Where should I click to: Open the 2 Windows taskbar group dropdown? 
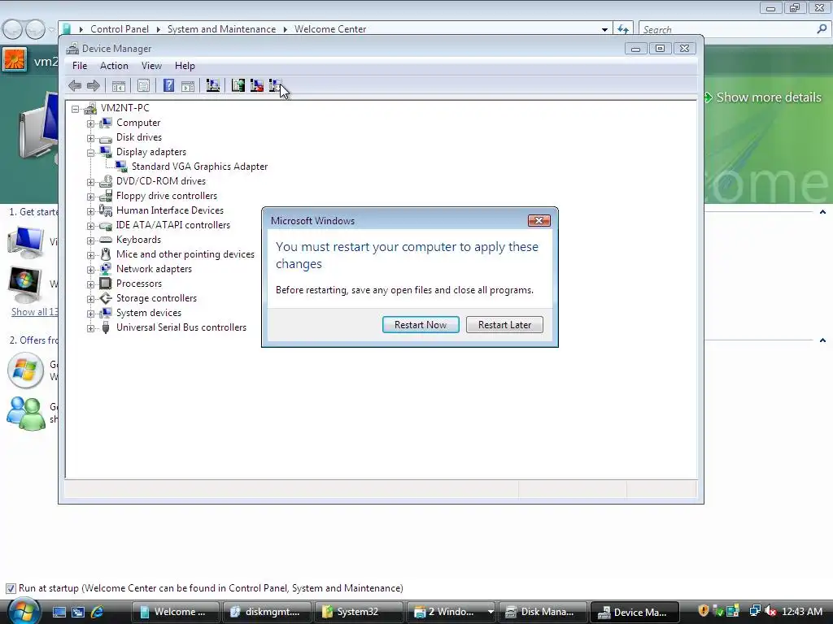[x=491, y=612]
